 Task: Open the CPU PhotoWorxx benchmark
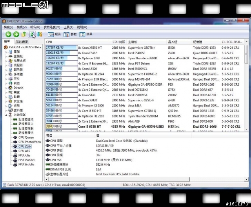pyautogui.click(x=27, y=142)
